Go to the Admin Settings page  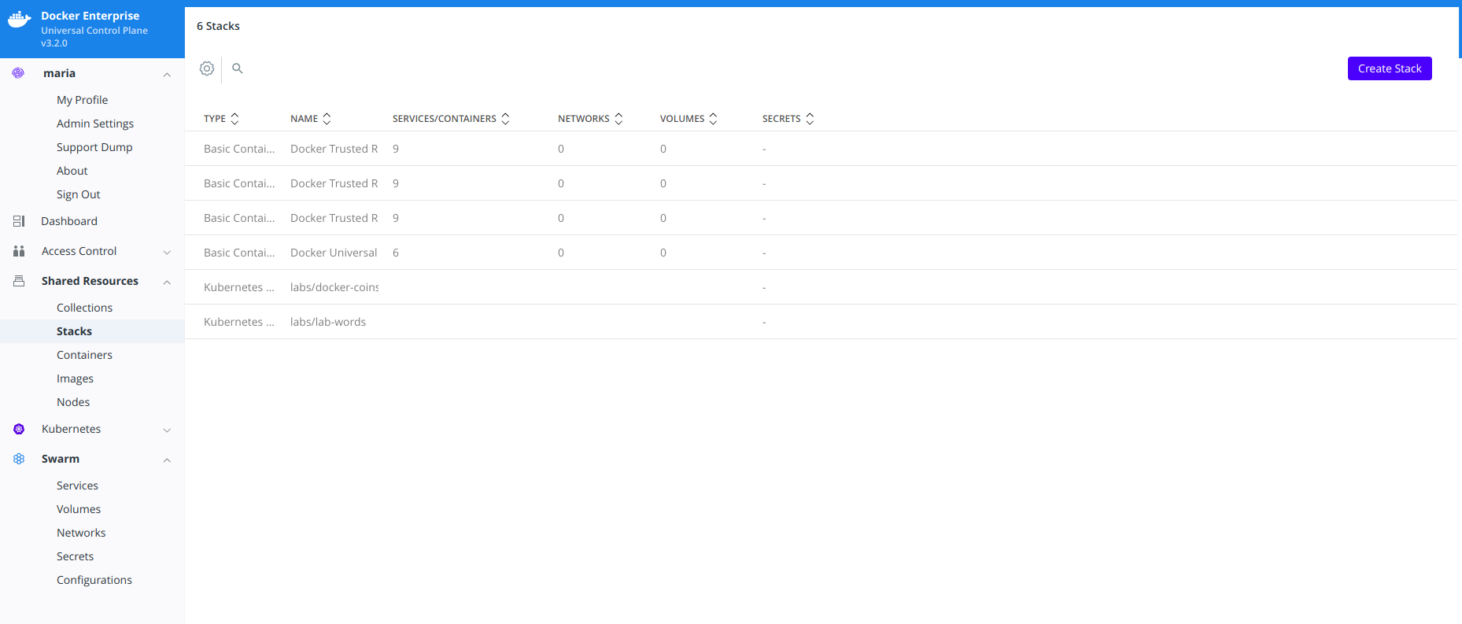(95, 124)
